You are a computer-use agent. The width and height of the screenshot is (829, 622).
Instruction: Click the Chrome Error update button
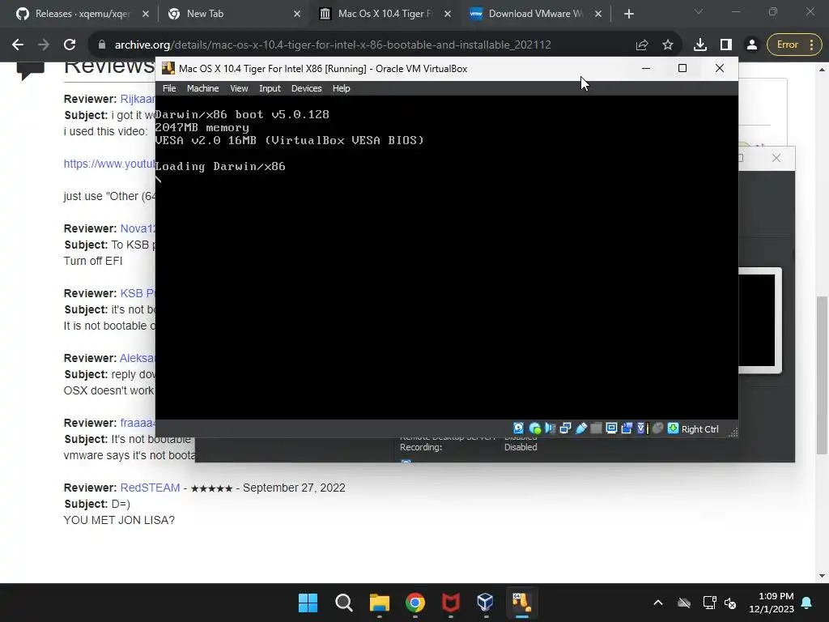pos(794,45)
